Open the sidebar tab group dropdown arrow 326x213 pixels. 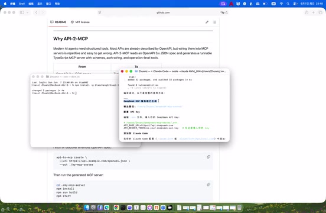point(27,12)
